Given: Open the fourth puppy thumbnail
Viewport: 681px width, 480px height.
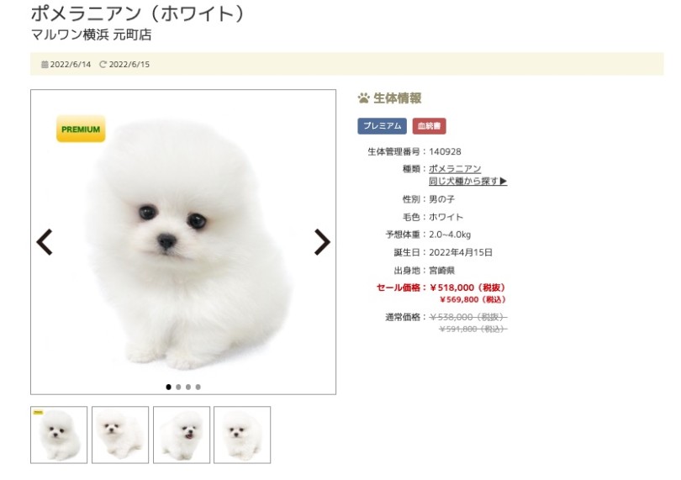Looking at the screenshot, I should coord(242,435).
